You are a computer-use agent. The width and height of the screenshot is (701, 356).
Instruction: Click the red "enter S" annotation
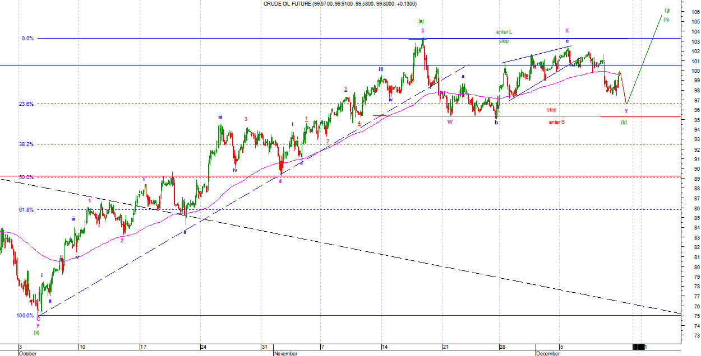click(x=556, y=121)
